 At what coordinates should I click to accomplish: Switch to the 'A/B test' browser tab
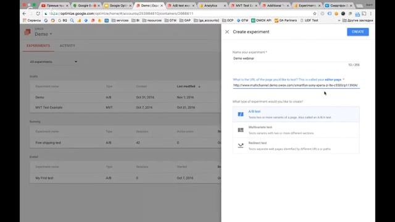(x=181, y=6)
